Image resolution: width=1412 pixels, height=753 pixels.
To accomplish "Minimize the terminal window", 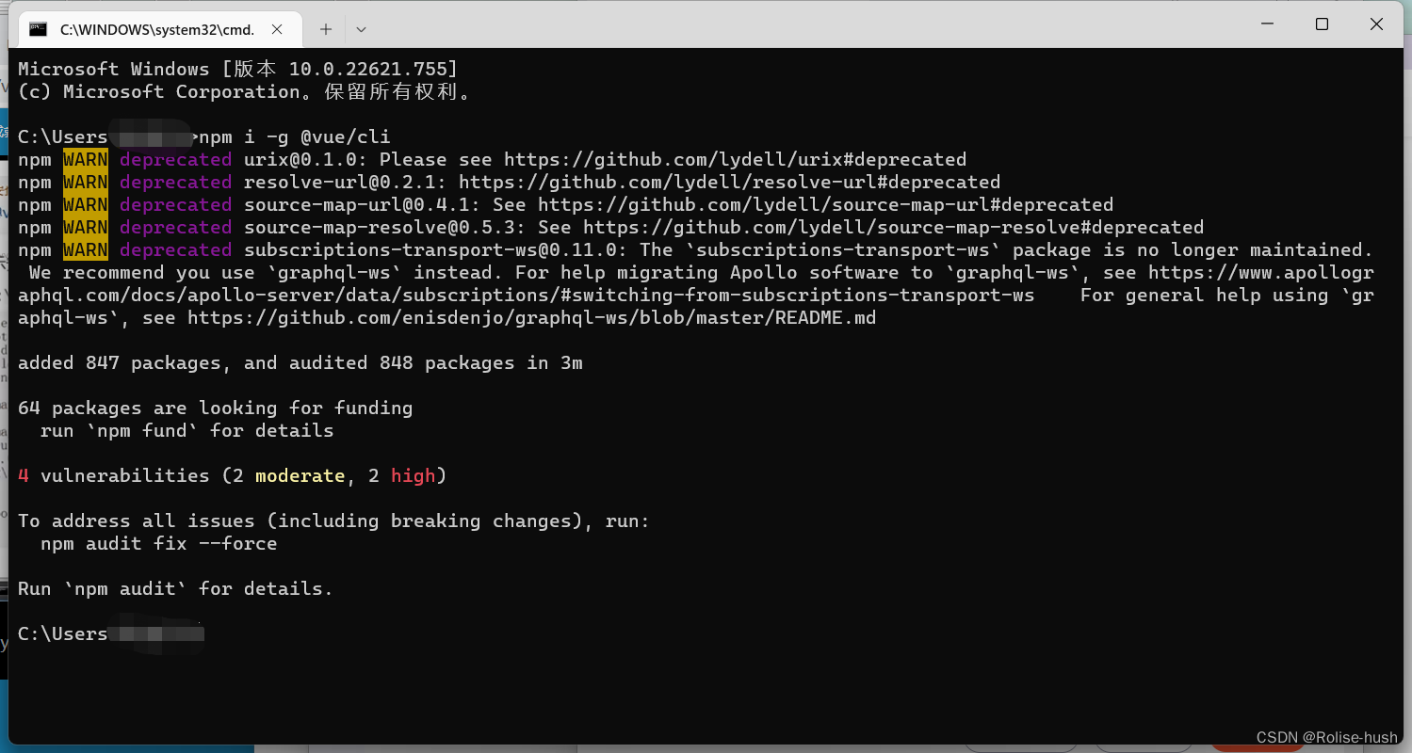I will [1267, 24].
